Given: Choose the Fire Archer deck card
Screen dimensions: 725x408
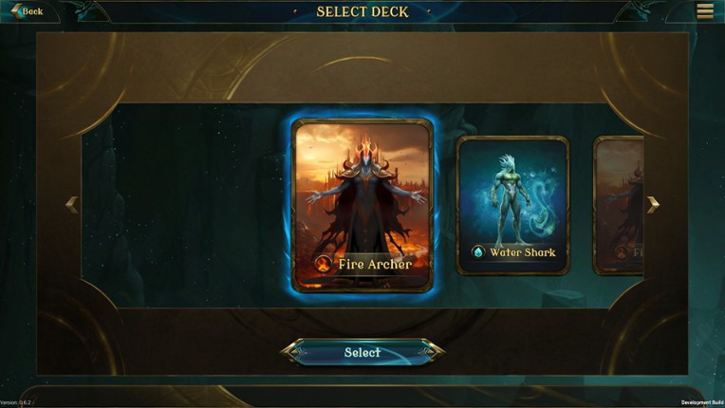Looking at the screenshot, I should click(x=362, y=205).
